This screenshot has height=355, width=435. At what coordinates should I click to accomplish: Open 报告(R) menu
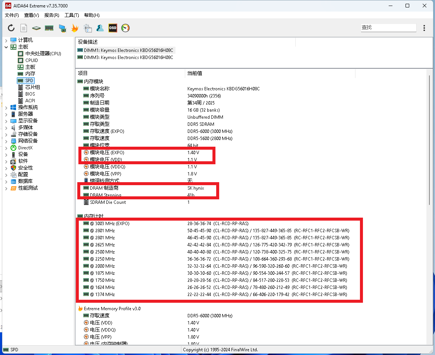52,15
